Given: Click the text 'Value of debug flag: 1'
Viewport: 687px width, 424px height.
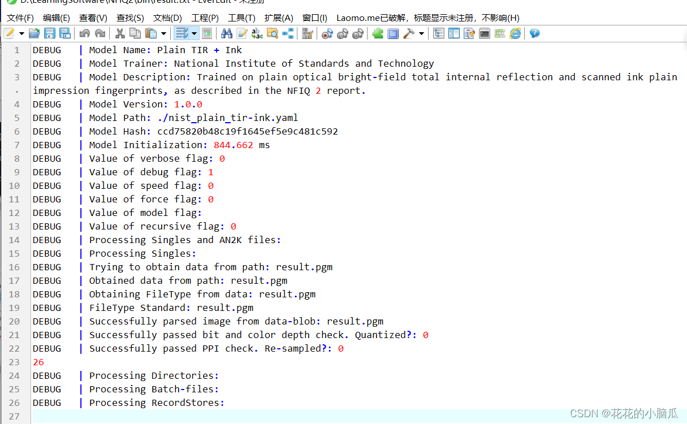Looking at the screenshot, I should [x=151, y=172].
